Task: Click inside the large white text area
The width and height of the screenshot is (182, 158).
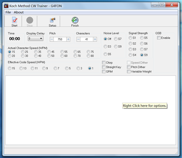Action: pyautogui.click(x=91, y=110)
